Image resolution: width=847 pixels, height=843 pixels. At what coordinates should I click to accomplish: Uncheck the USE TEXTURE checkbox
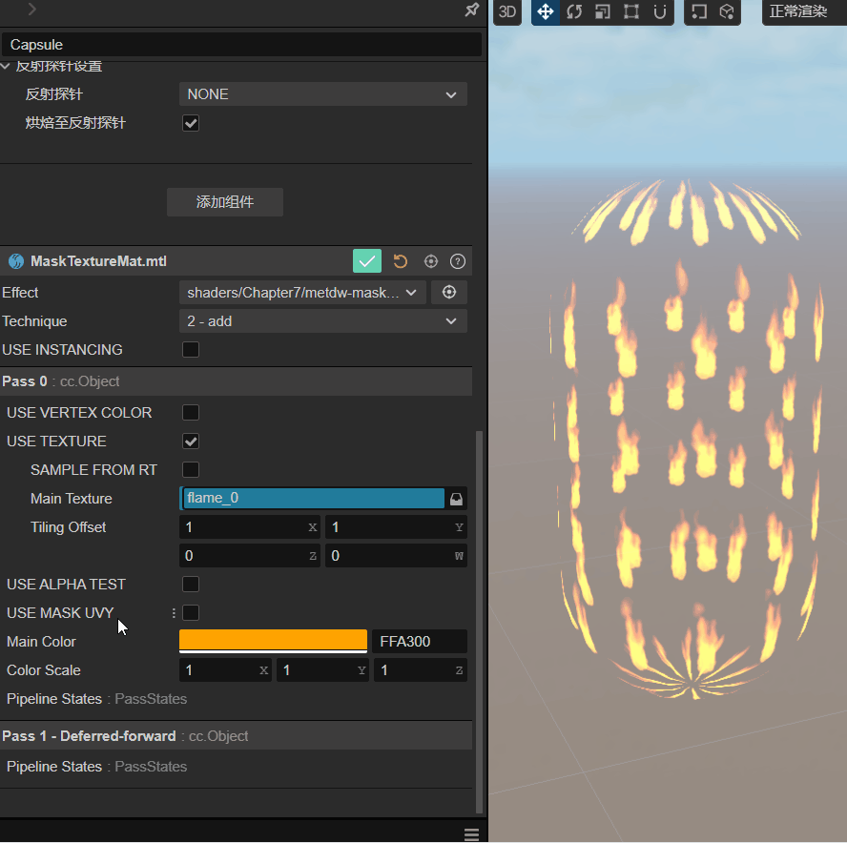[x=190, y=441]
